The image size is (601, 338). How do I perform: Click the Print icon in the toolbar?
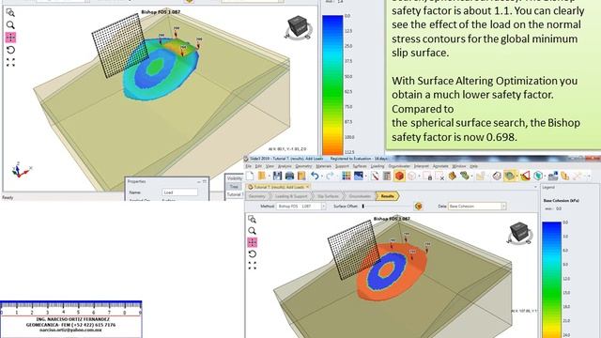(x=290, y=176)
